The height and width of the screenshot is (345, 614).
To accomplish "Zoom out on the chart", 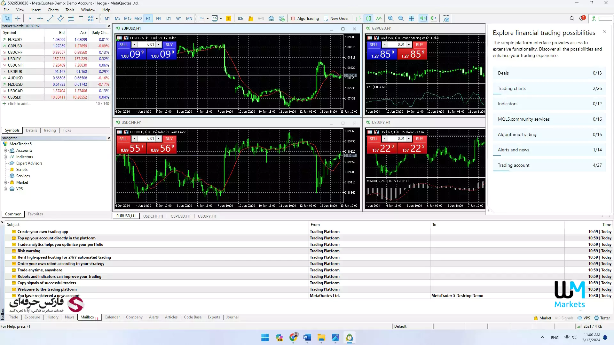I will (401, 19).
